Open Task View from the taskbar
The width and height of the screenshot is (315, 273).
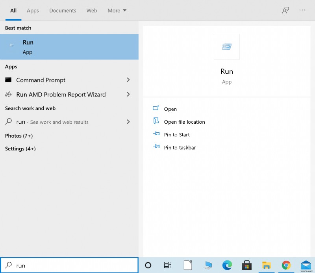167,265
